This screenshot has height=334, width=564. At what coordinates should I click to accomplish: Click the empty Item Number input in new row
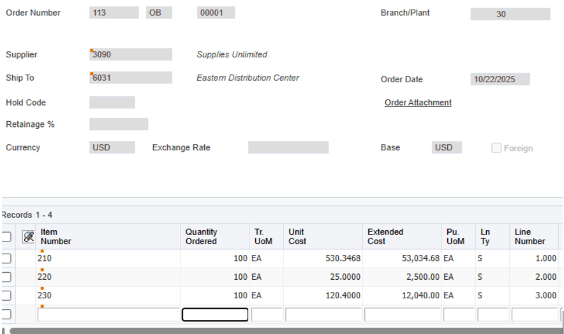108,315
